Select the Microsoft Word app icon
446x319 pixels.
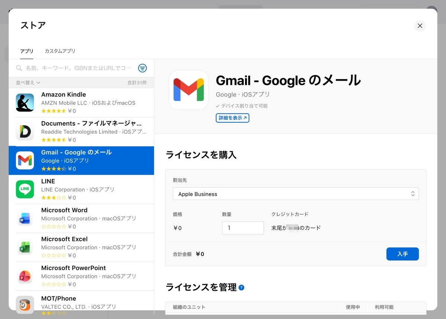[x=25, y=218]
